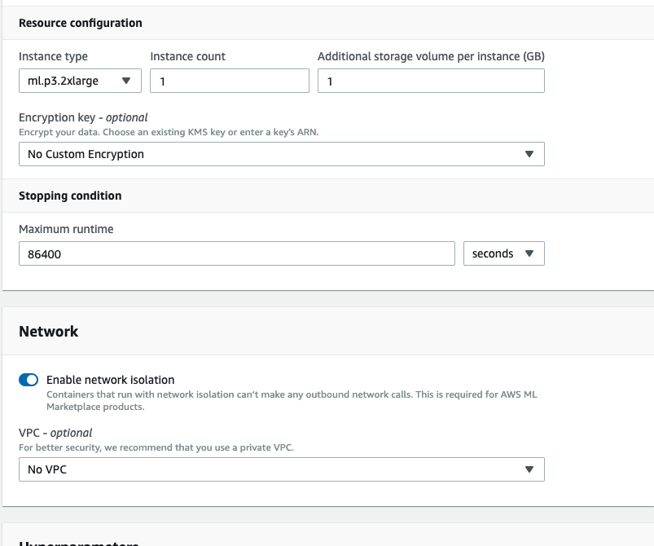
Task: Click the caret arrow in Encryption key field
Action: (529, 154)
